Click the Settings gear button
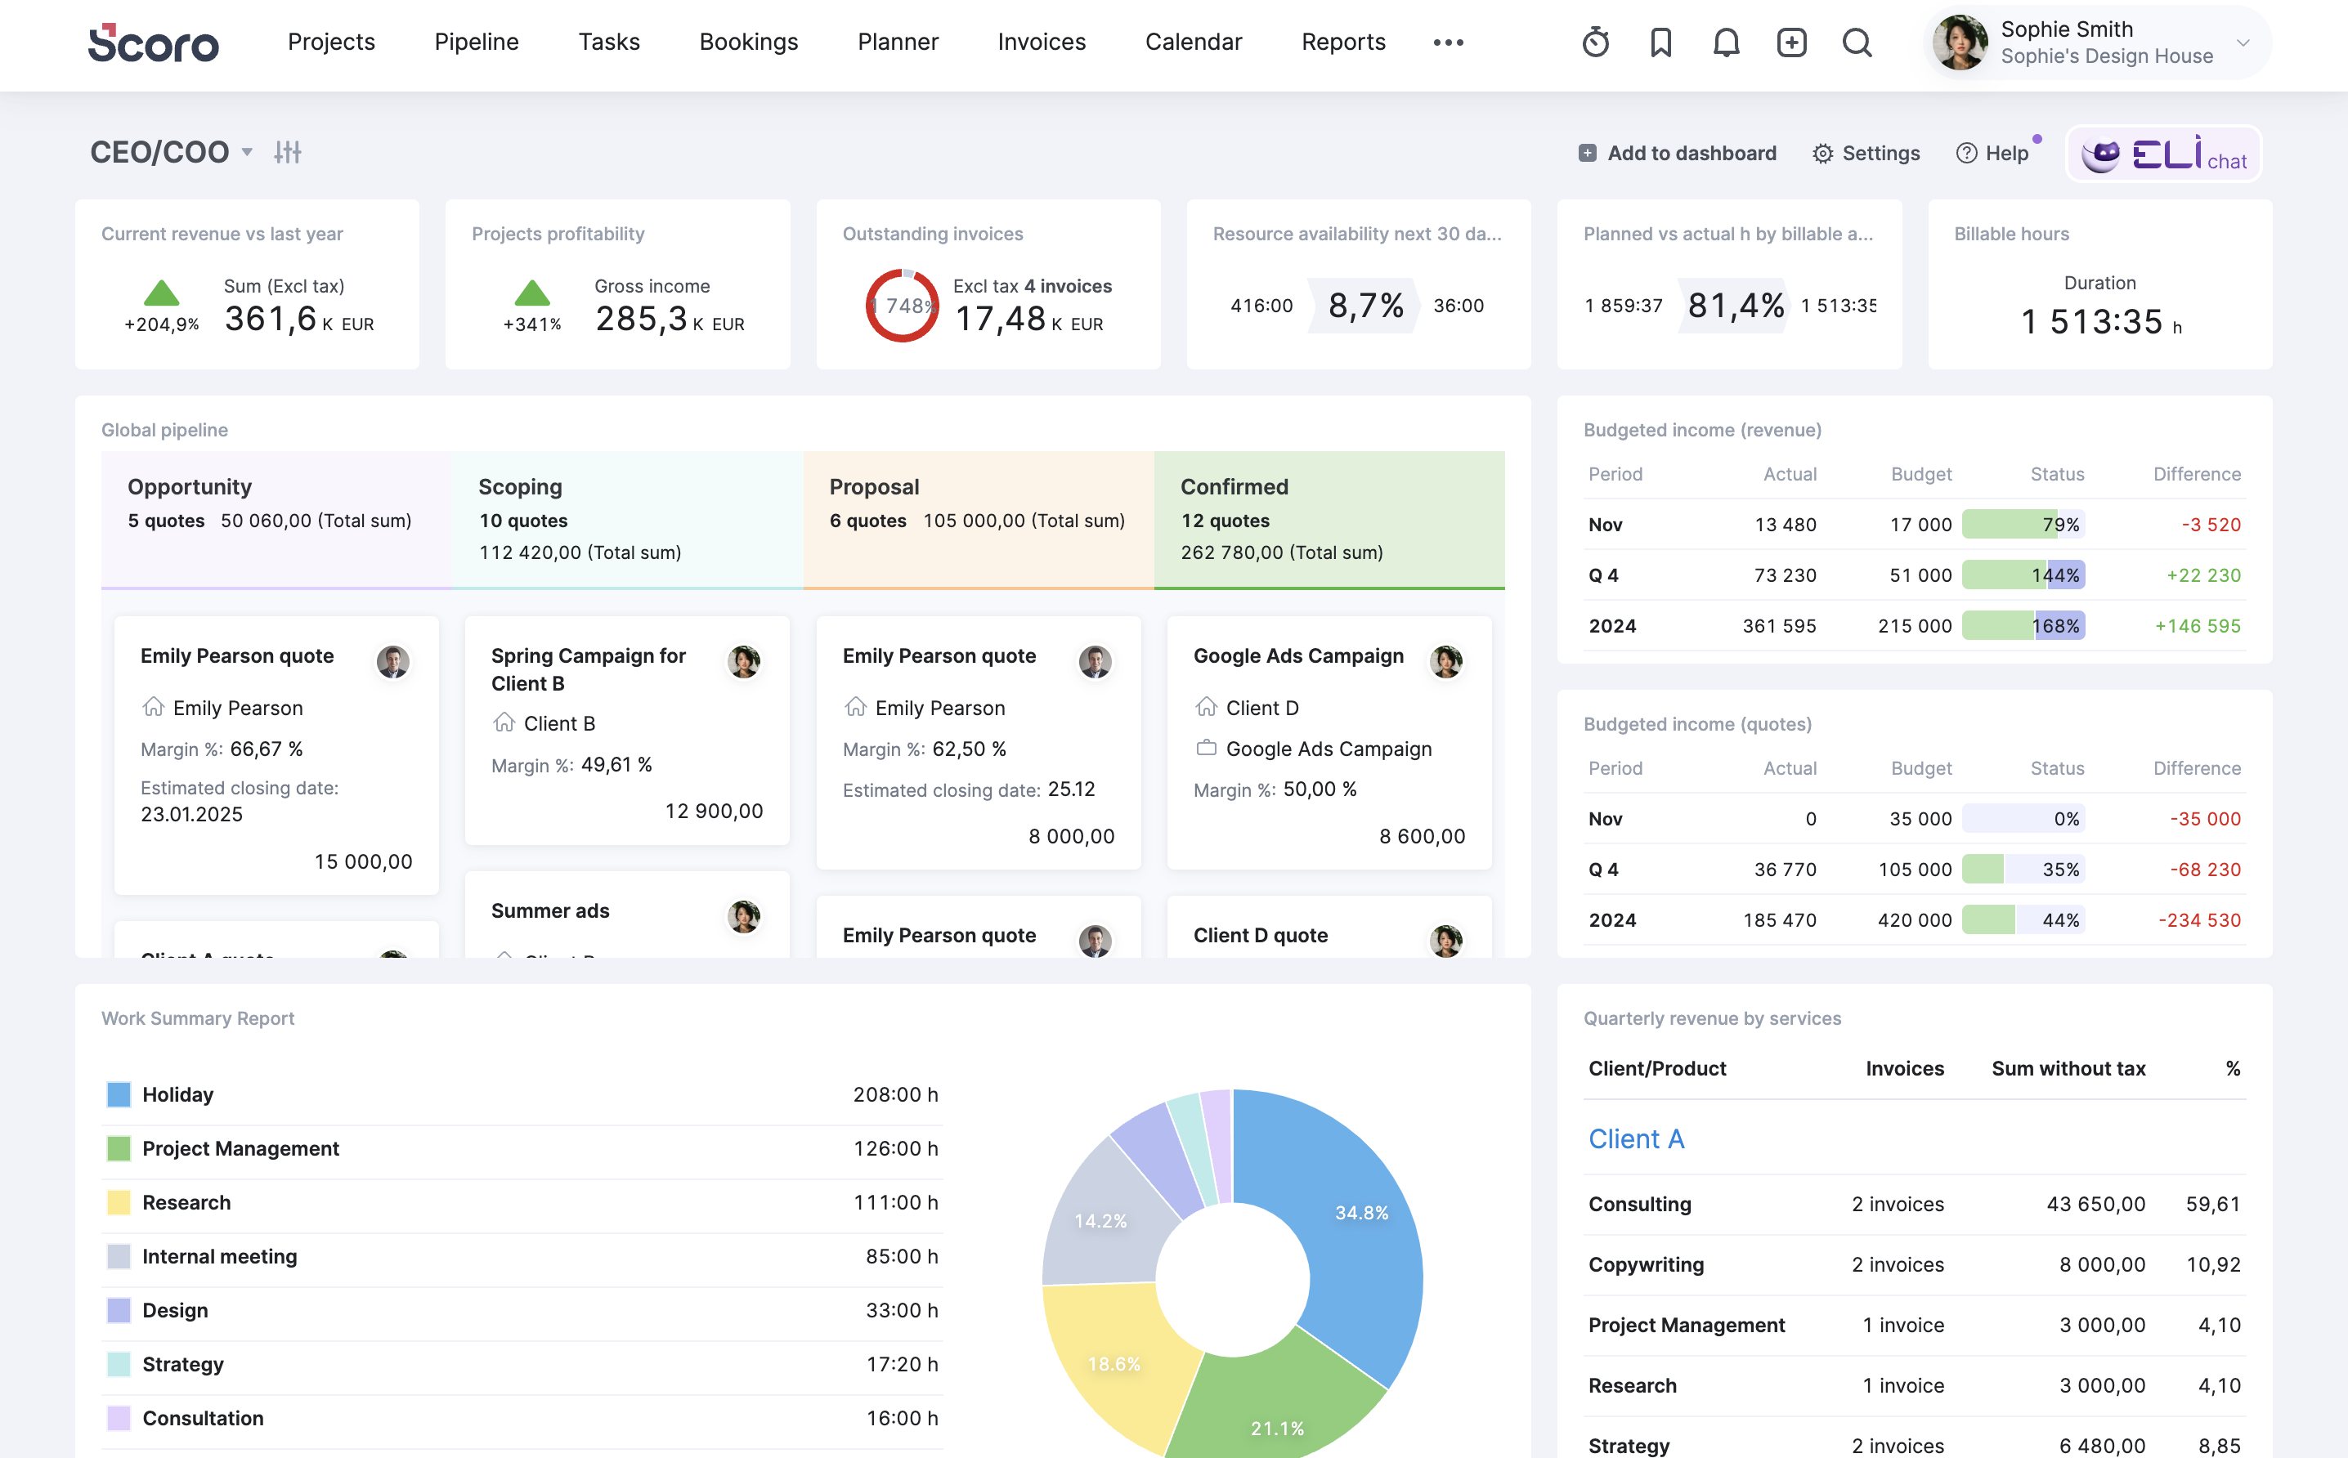Viewport: 2348px width, 1458px height. [1866, 154]
